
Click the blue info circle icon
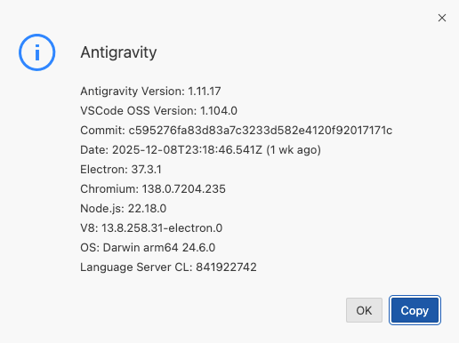(x=37, y=52)
